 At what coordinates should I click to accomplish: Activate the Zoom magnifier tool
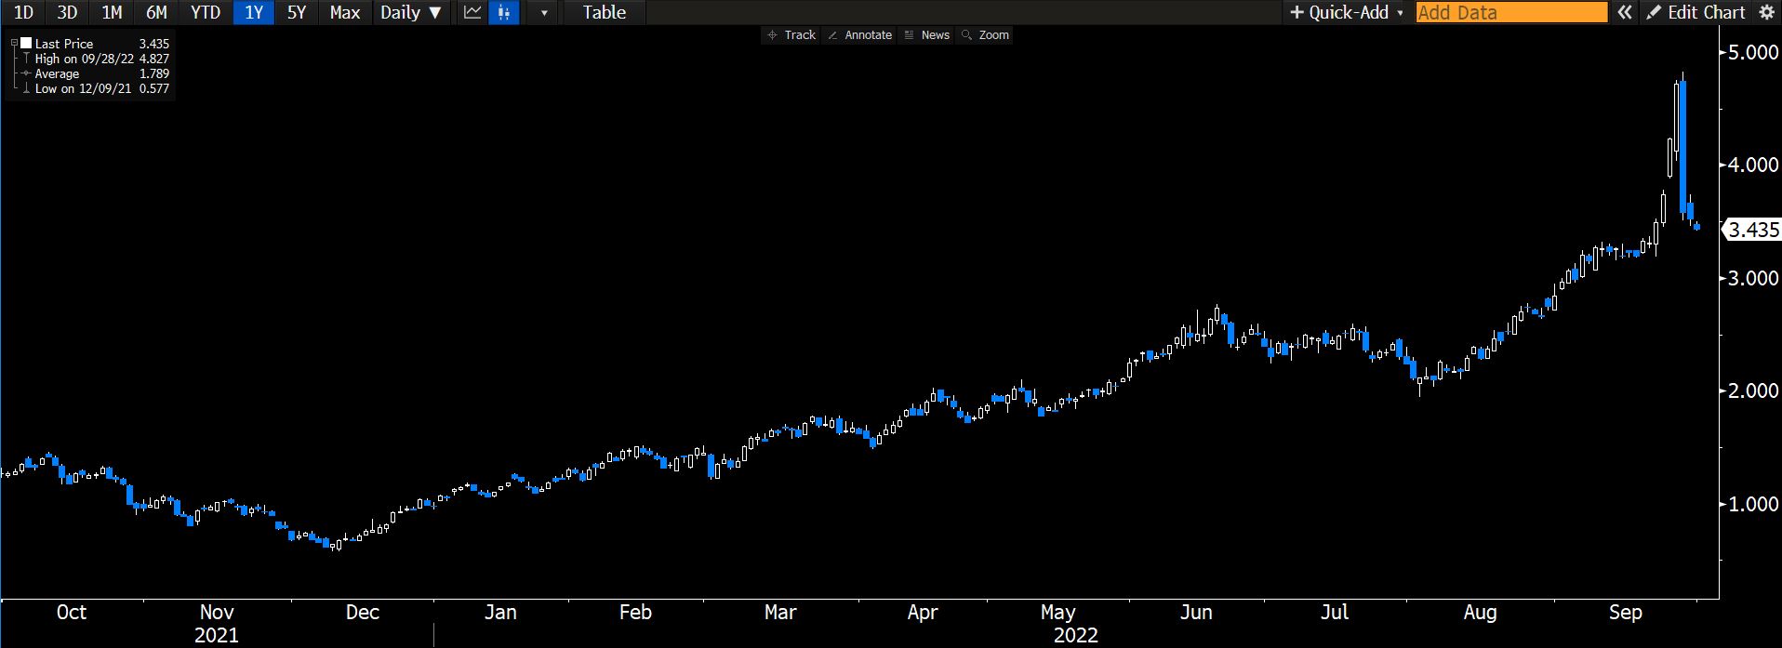(x=985, y=35)
